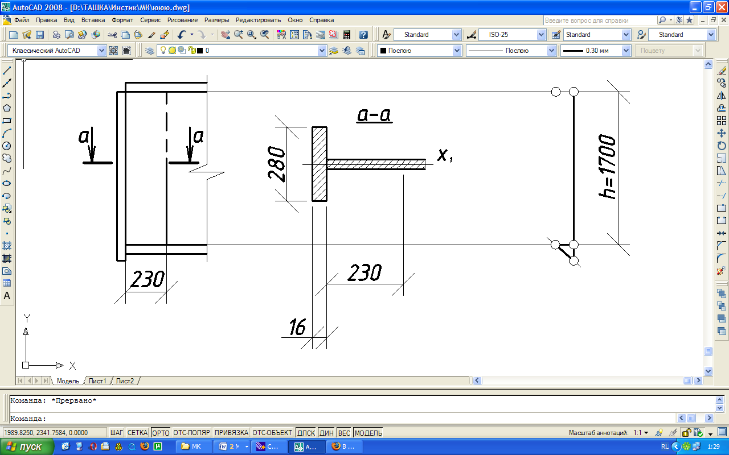Select the Line drawing tool
Screen dimensions: 729x455
point(7,71)
